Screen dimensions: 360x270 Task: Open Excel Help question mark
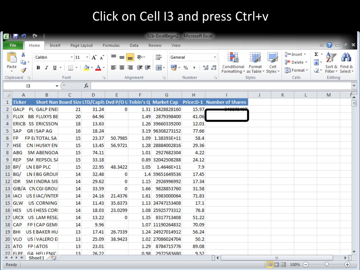[x=329, y=45]
